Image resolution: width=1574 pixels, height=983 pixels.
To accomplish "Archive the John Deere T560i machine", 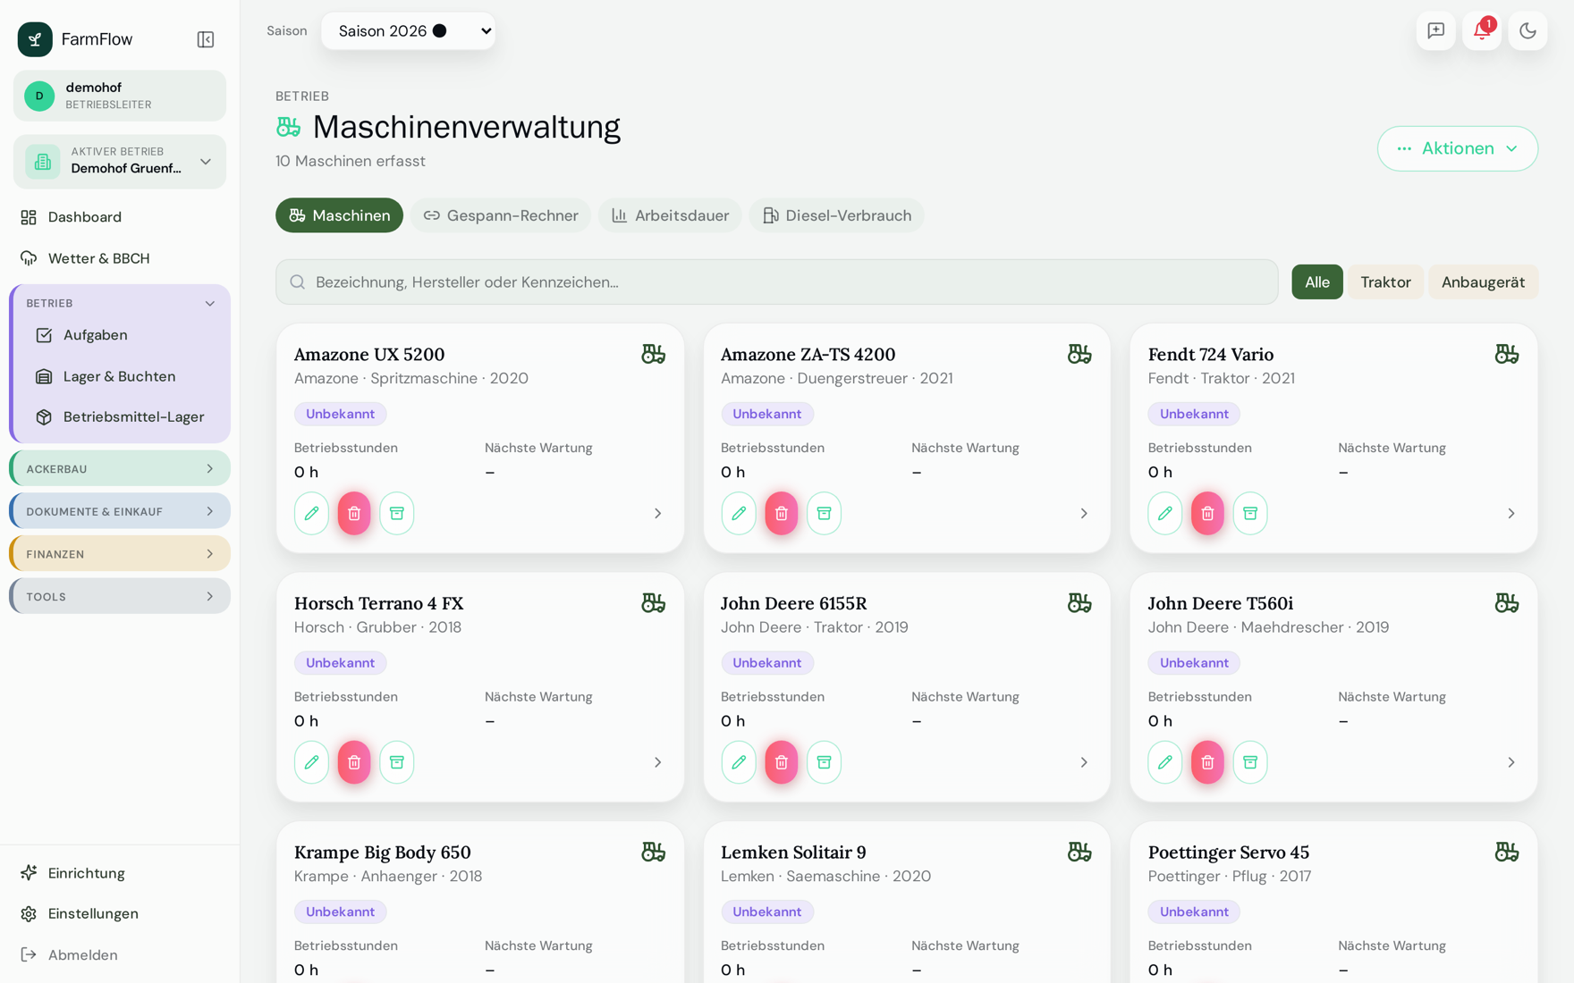I will coord(1250,762).
